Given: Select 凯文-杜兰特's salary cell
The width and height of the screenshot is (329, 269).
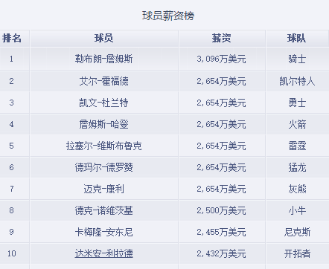Looking at the screenshot, I should point(221,103).
